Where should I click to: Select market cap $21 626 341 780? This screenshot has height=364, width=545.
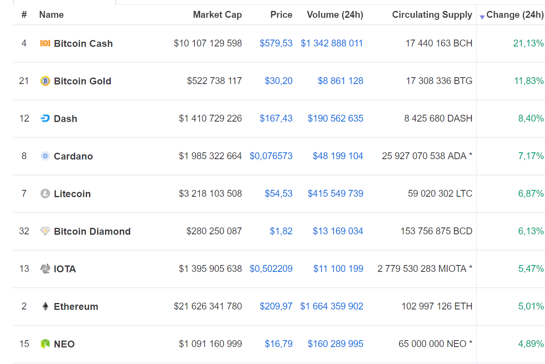pyautogui.click(x=208, y=306)
